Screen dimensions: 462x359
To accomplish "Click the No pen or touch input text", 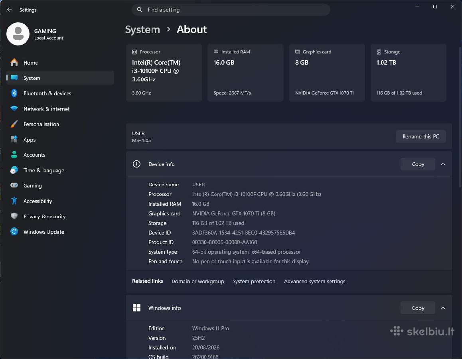I will [251, 261].
